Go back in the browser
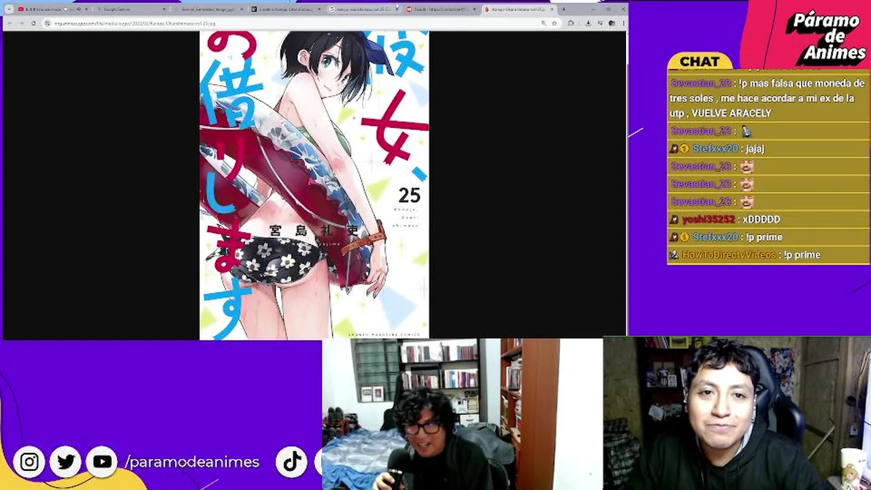This screenshot has width=871, height=490. click(x=10, y=23)
